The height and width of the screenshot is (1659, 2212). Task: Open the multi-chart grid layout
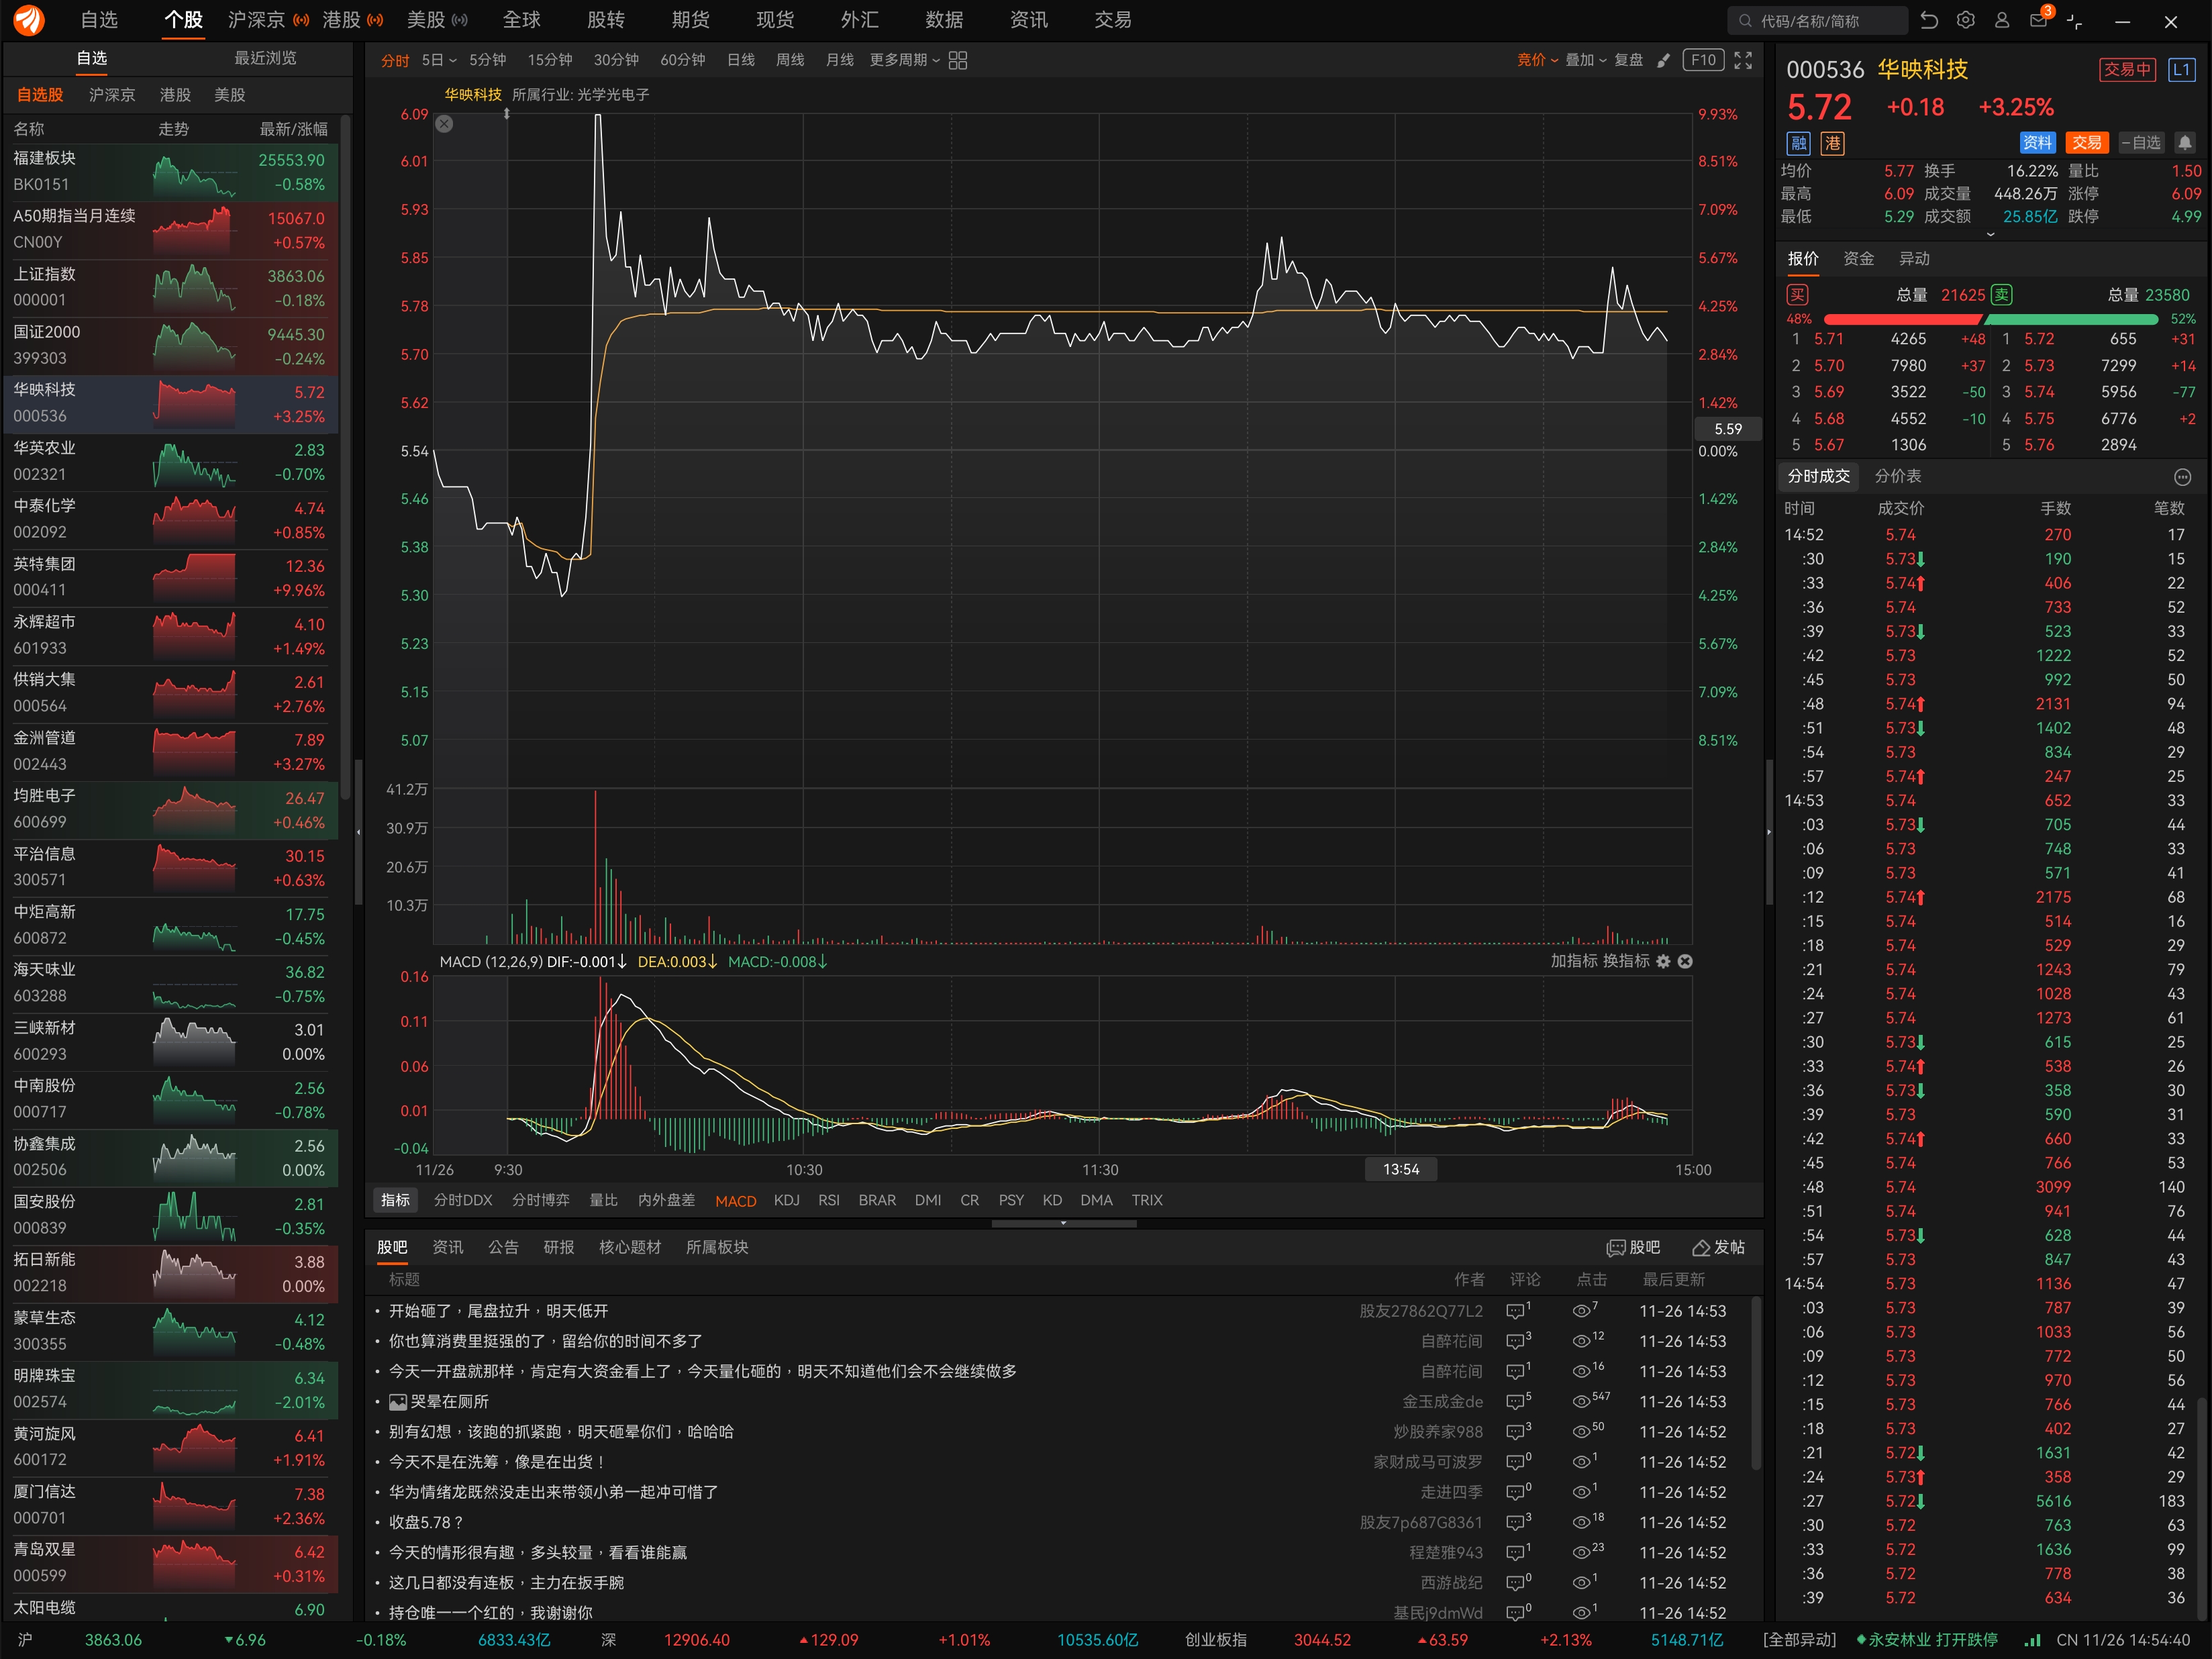[x=957, y=61]
